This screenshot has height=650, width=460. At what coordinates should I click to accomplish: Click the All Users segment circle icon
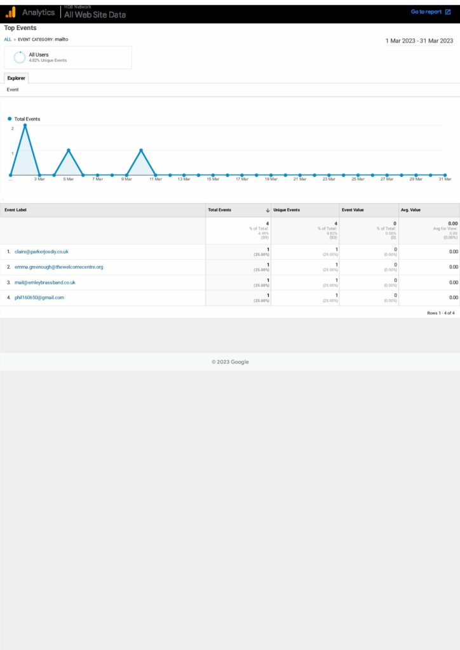(x=20, y=57)
